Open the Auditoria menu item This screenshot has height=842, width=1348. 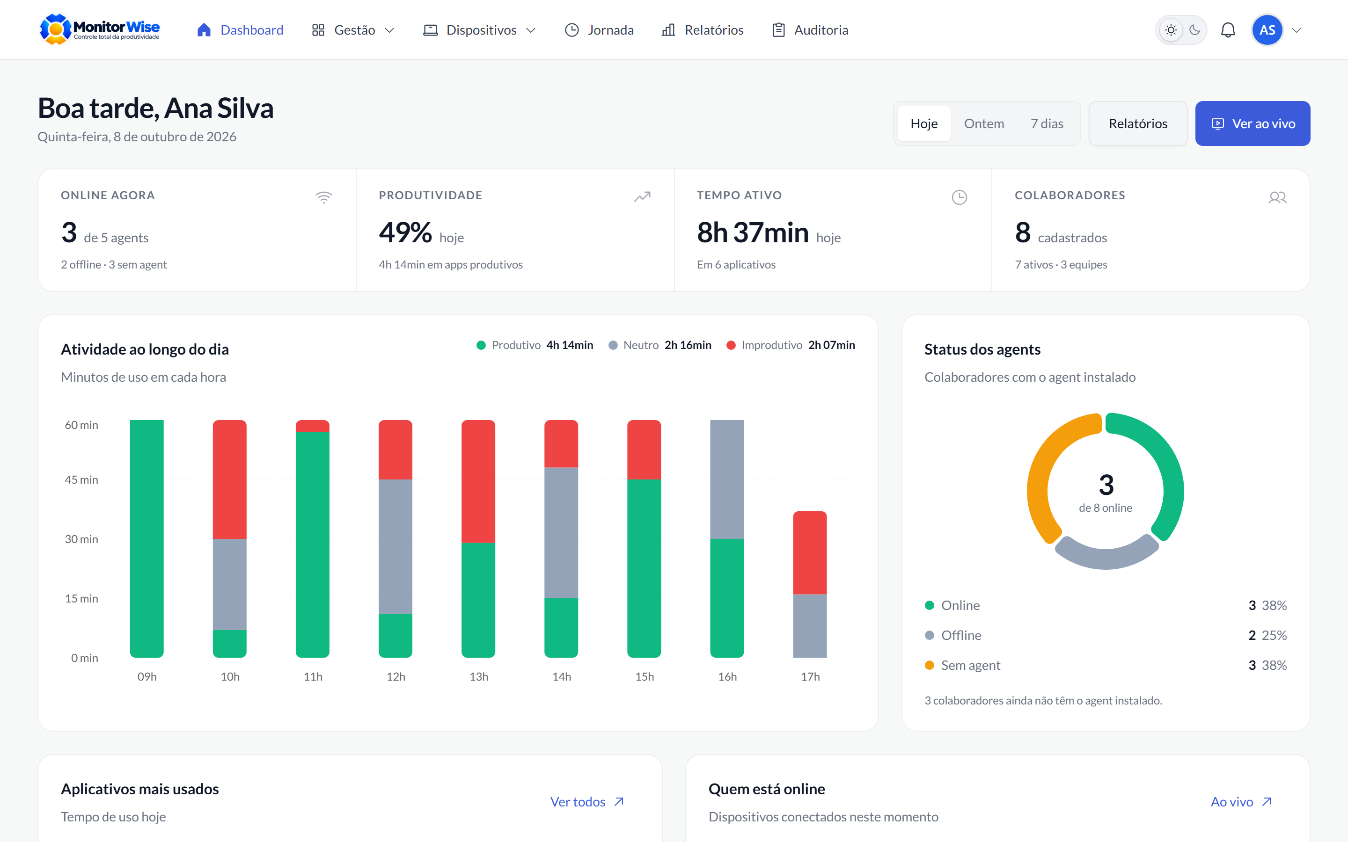click(810, 30)
